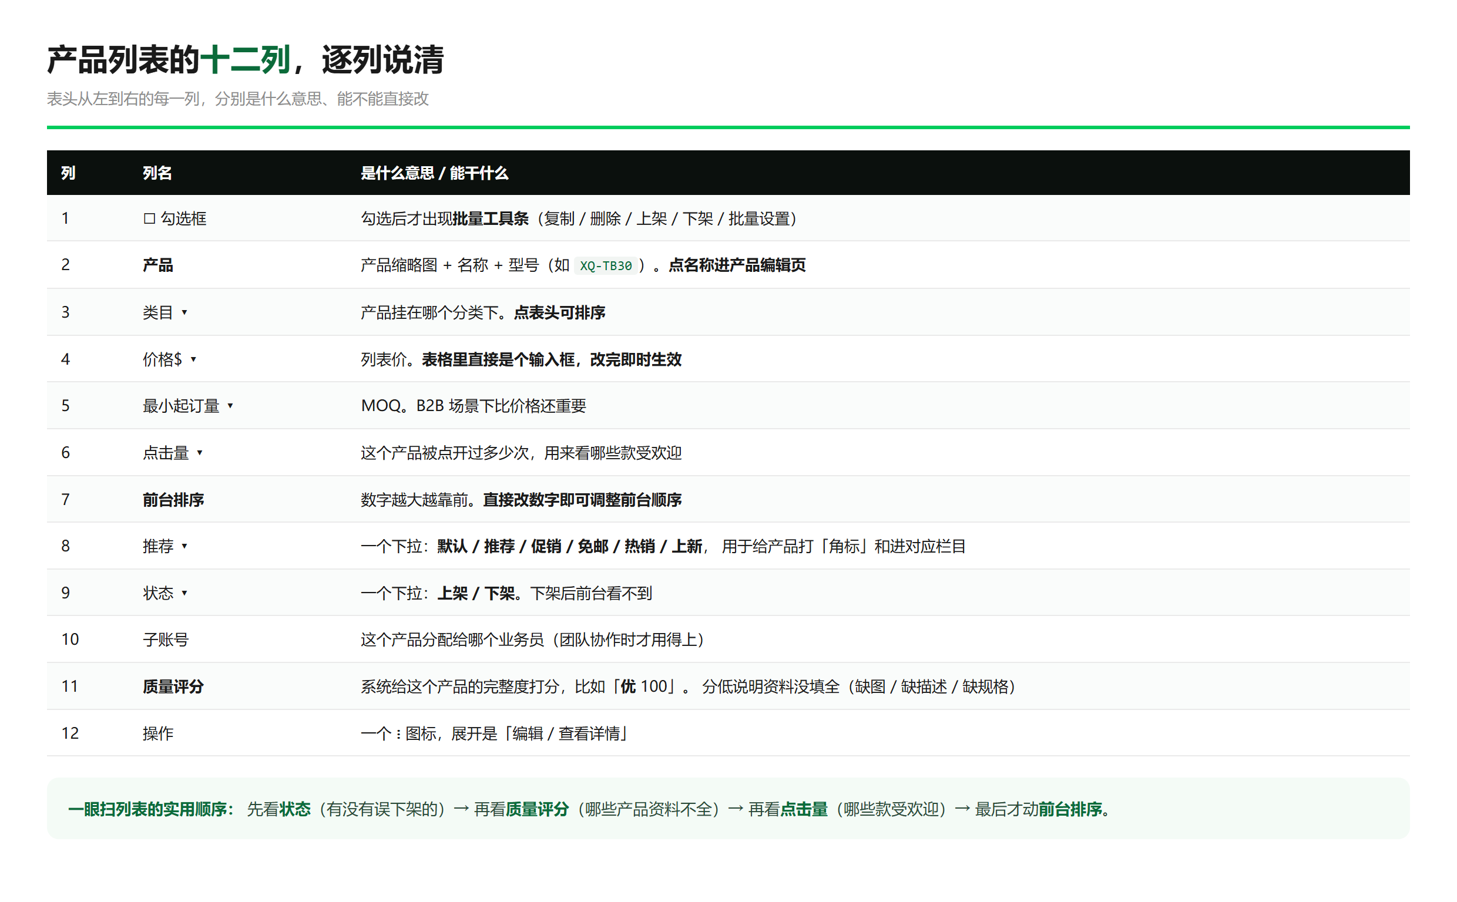The image size is (1457, 902).
Task: Click the 子账号 column name in row 10
Action: pos(165,640)
